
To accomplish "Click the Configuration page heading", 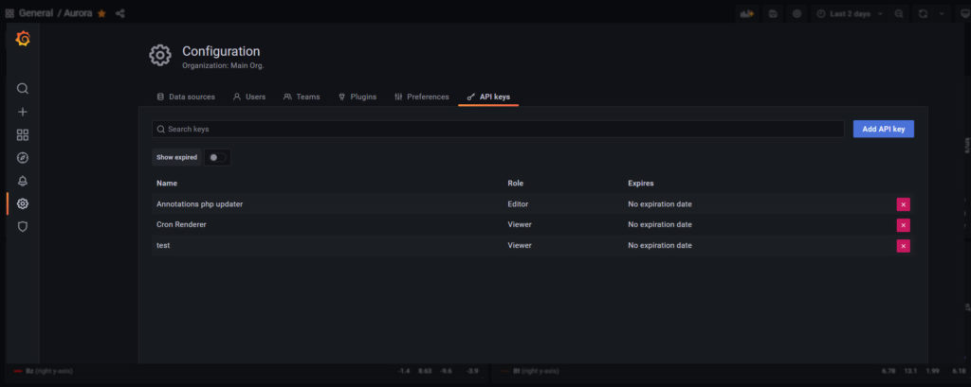I will point(221,51).
